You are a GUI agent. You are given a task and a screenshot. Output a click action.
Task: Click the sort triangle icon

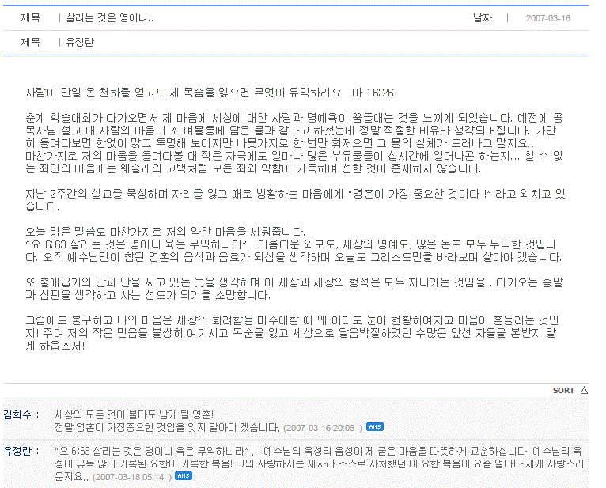(x=584, y=390)
